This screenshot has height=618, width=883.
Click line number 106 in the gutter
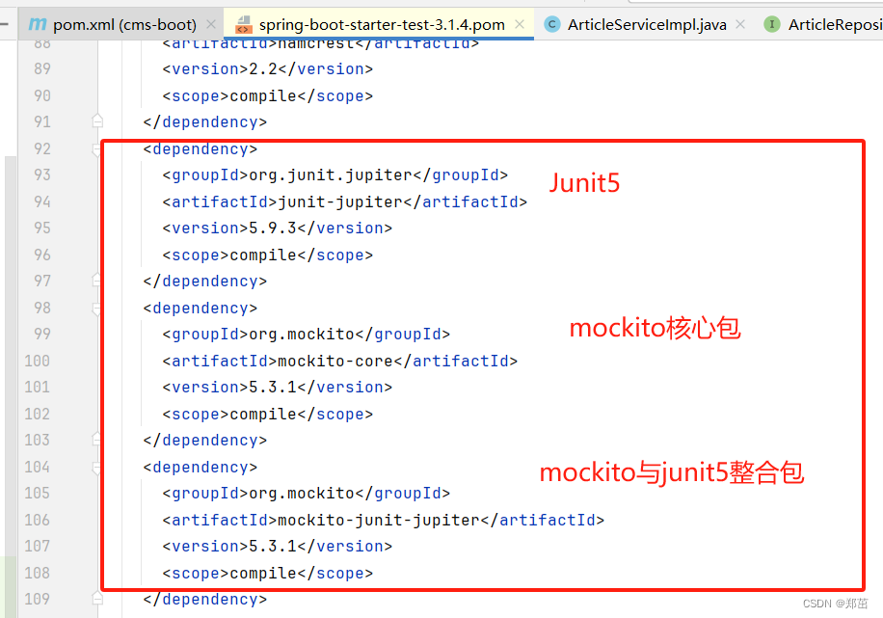[x=38, y=520]
